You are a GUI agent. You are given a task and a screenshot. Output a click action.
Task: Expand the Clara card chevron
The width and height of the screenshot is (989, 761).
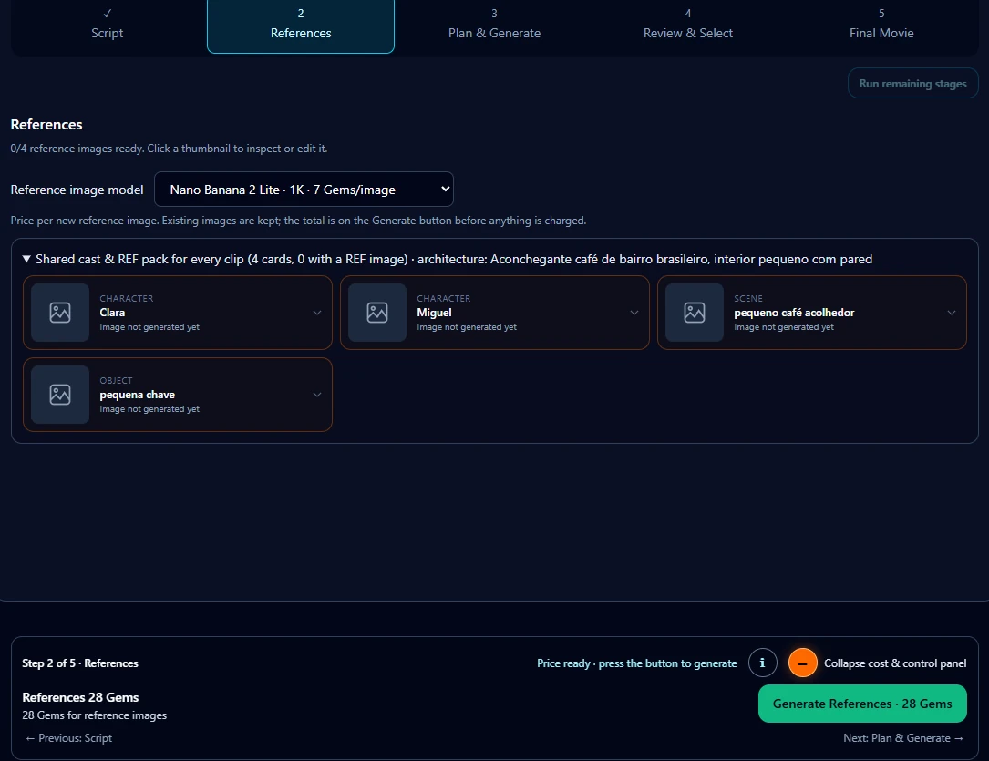tap(317, 313)
